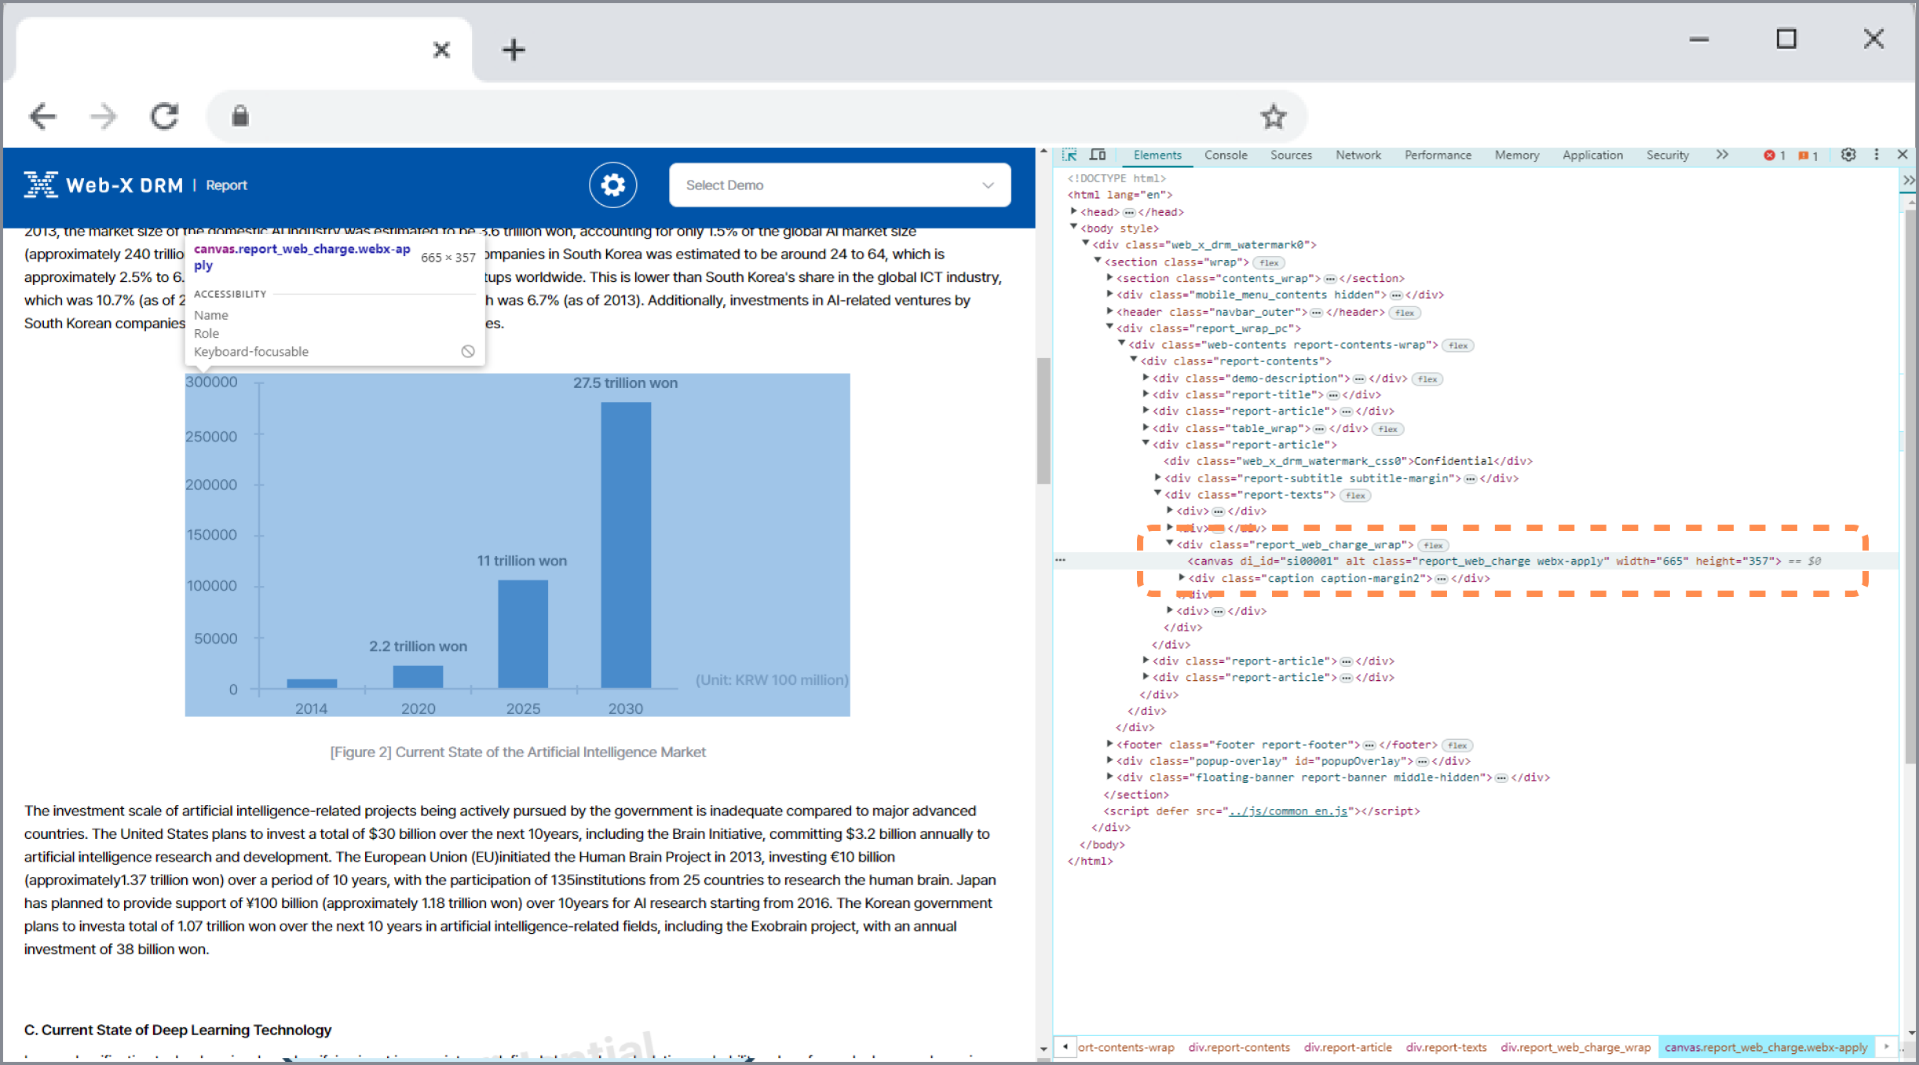Expand footer report-footer node

tap(1109, 744)
